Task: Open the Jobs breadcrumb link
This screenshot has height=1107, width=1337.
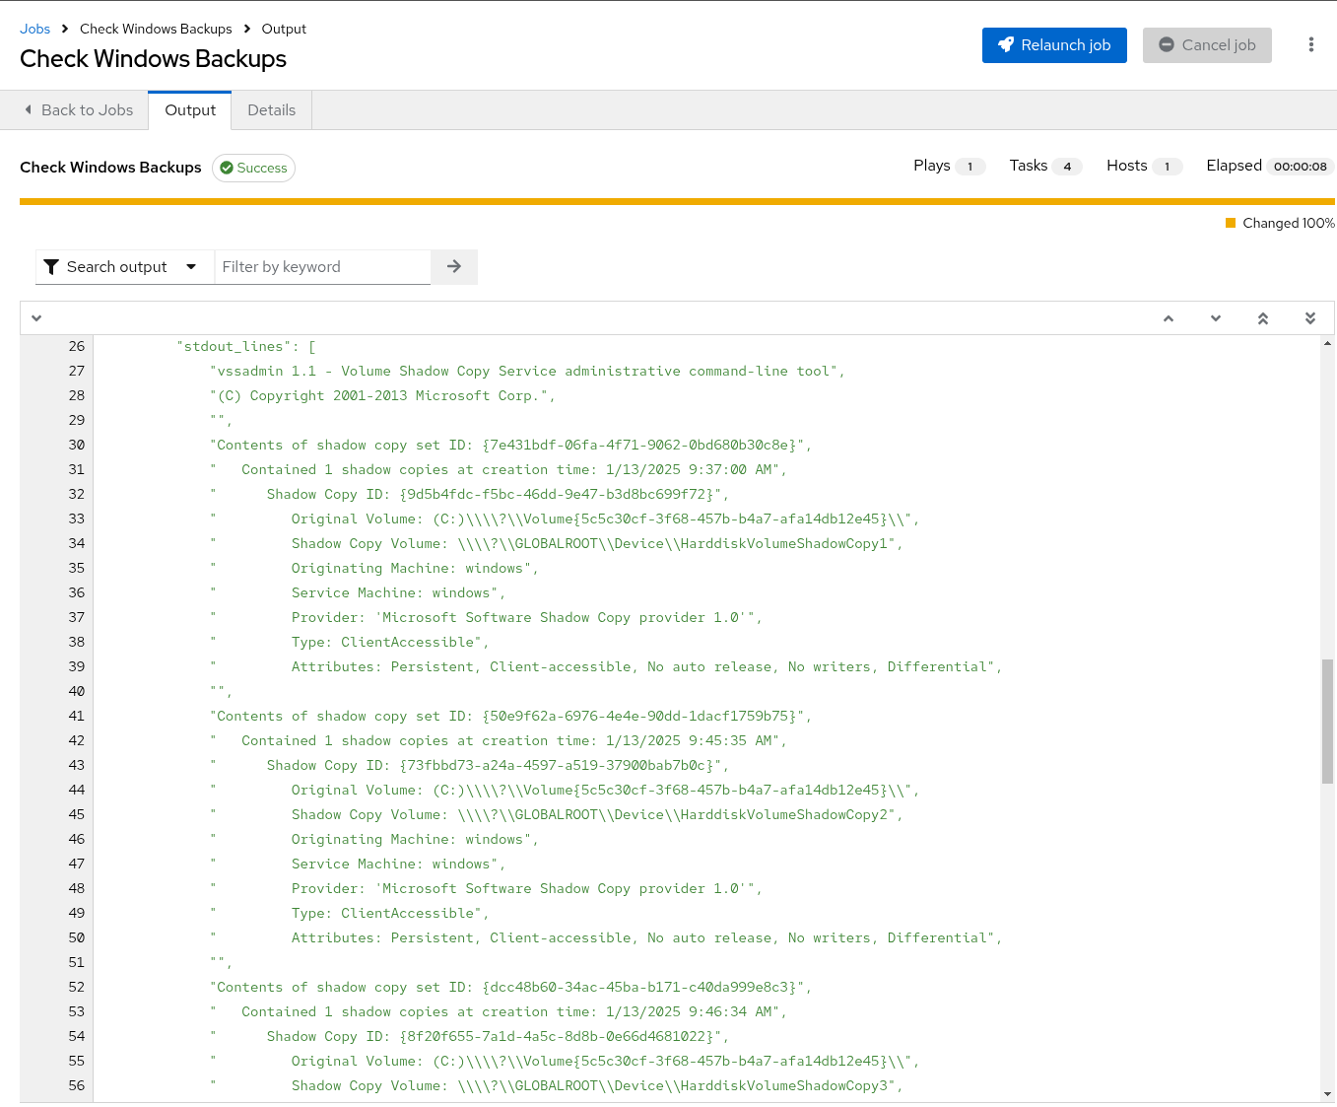Action: [x=35, y=29]
